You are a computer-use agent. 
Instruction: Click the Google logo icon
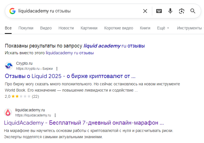click(x=12, y=11)
